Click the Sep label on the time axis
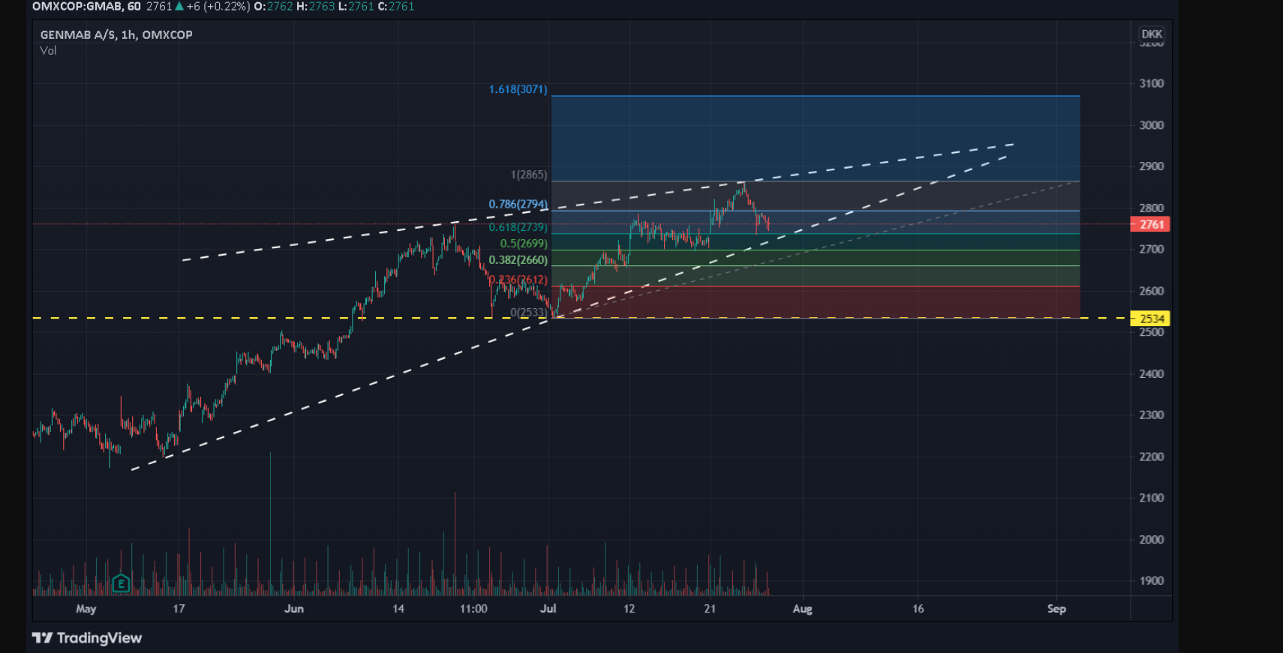Viewport: 1283px width, 653px height. (x=1056, y=609)
